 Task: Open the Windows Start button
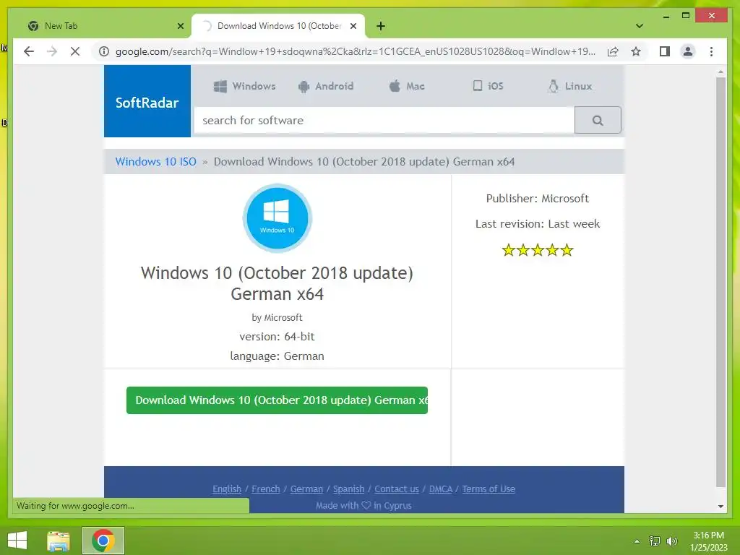point(17,541)
